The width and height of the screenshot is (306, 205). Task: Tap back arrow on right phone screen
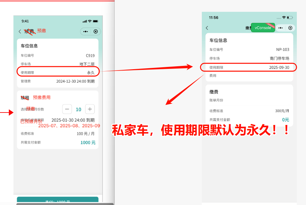[207, 28]
